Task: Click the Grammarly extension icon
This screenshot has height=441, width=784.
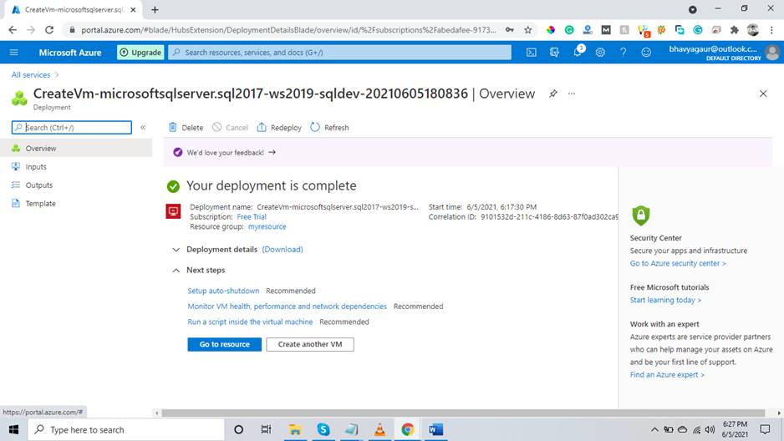Action: [x=569, y=30]
